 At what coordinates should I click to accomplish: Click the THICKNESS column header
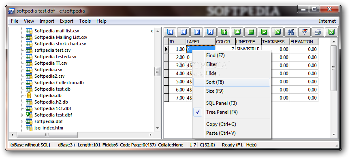pyautogui.click(x=276, y=42)
